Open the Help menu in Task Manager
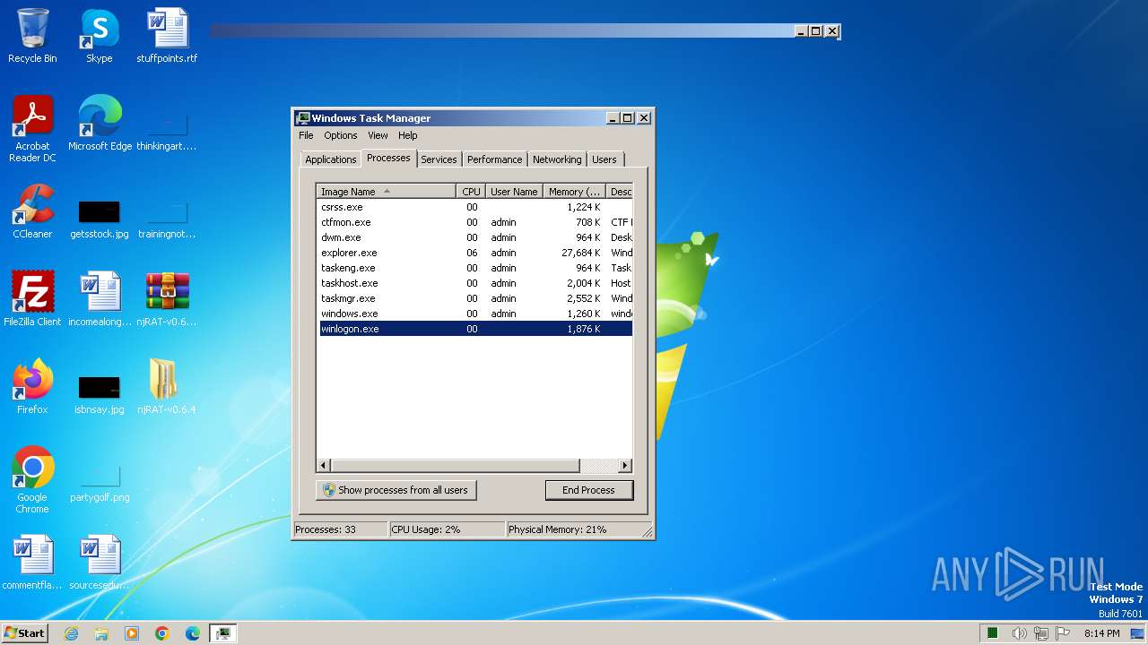Image resolution: width=1148 pixels, height=645 pixels. click(x=408, y=135)
